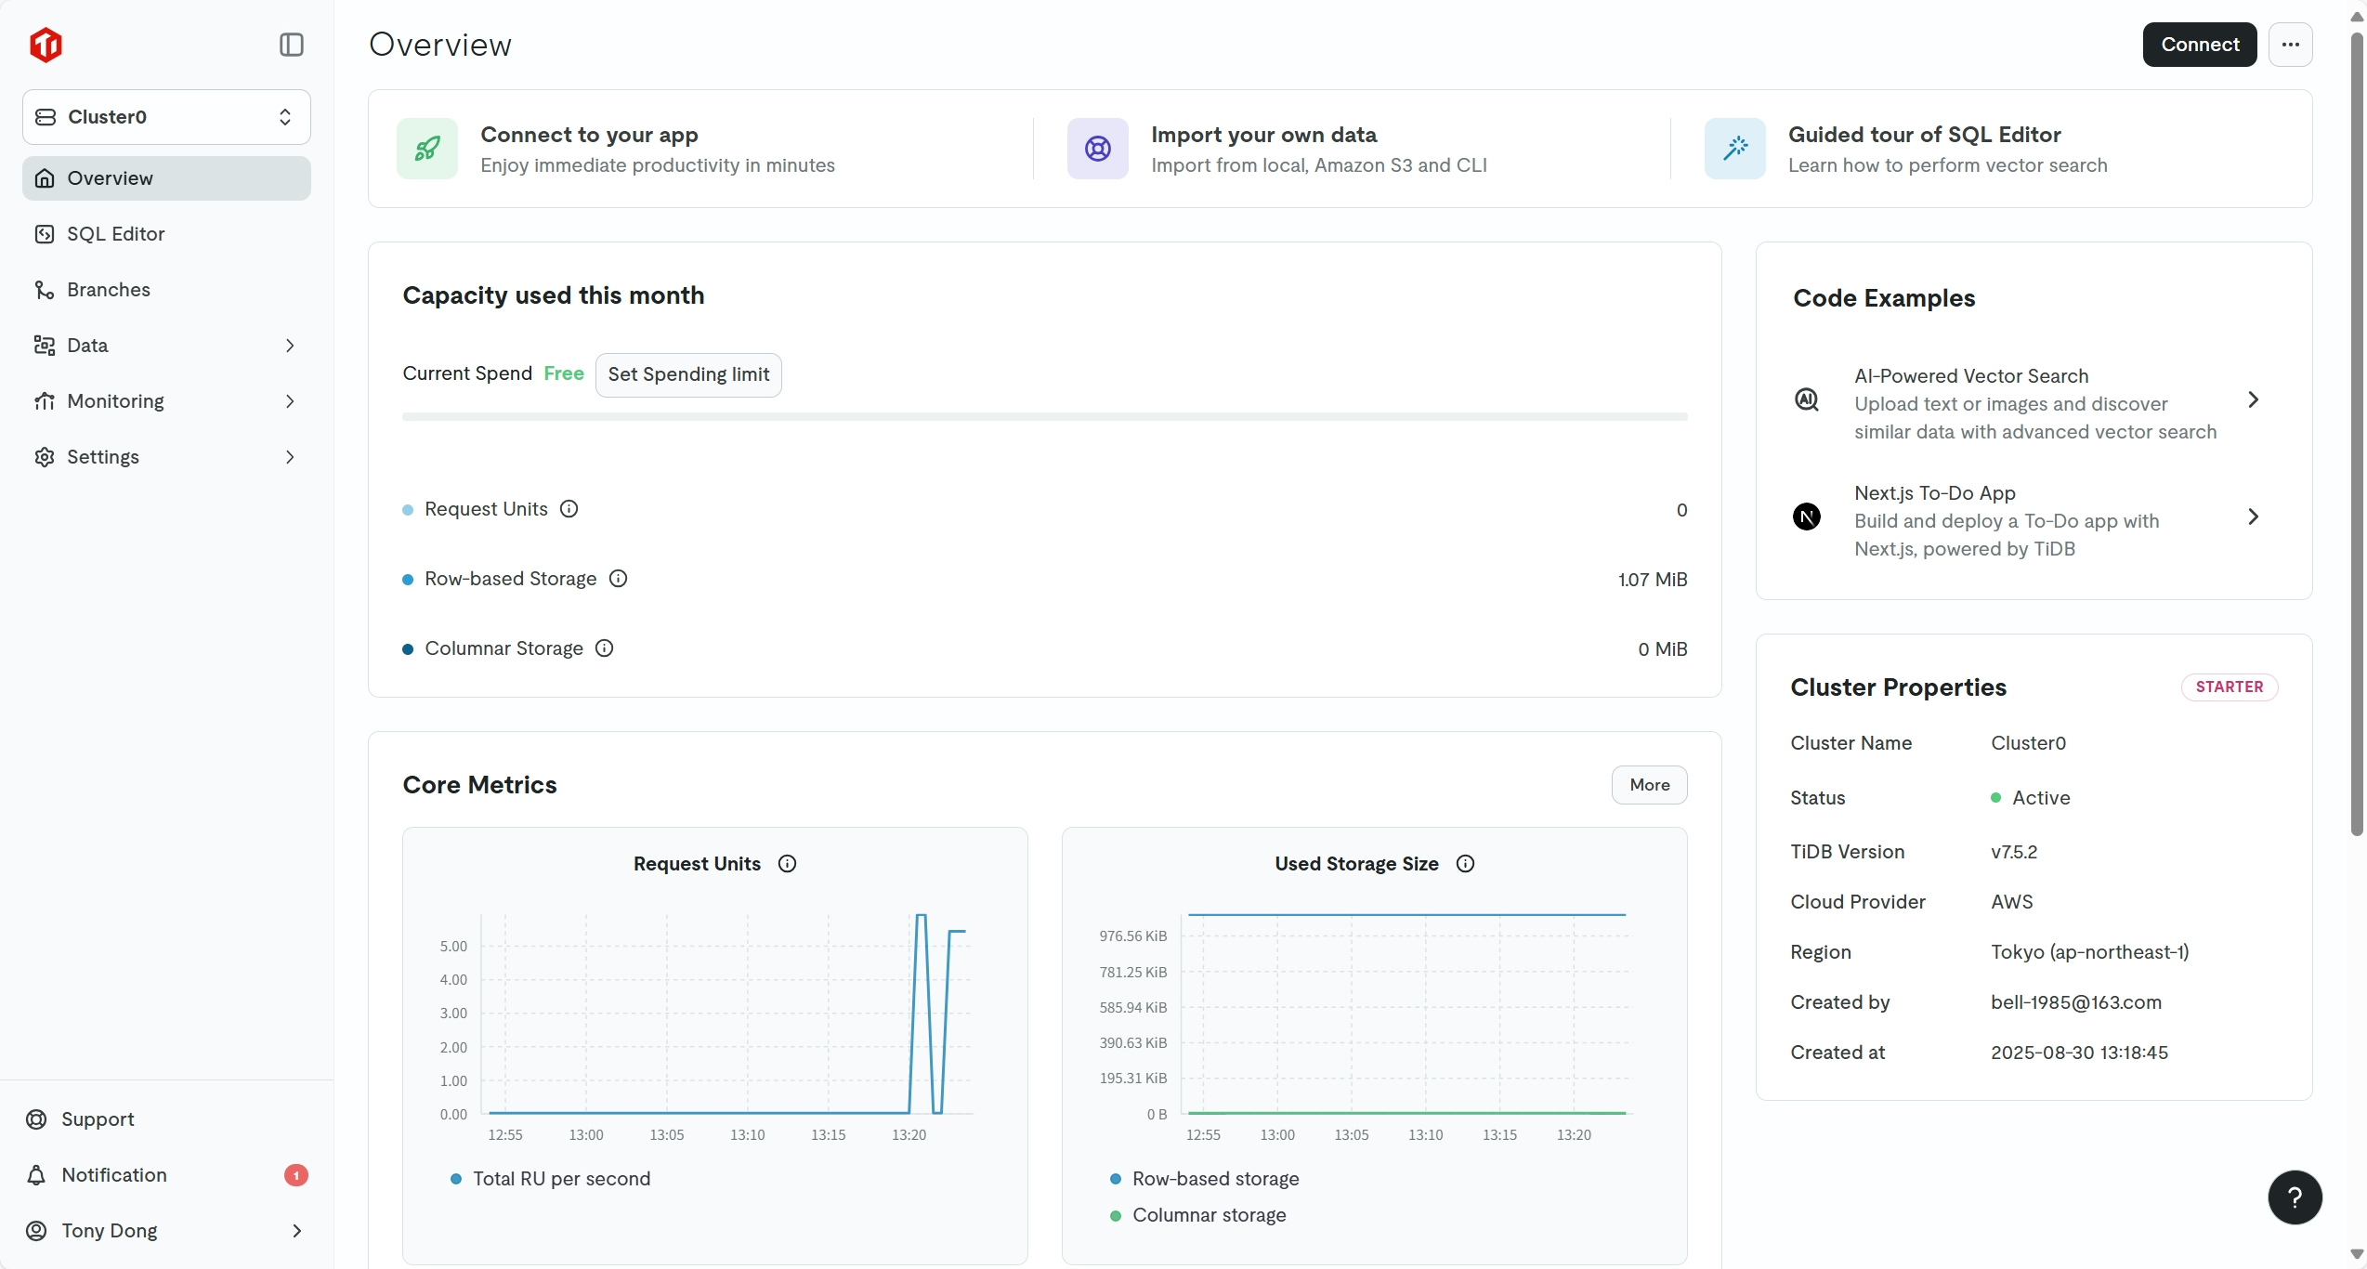This screenshot has height=1269, width=2367.
Task: Select the Tokyo (ap-northeast-1) region value
Action: click(x=2089, y=952)
